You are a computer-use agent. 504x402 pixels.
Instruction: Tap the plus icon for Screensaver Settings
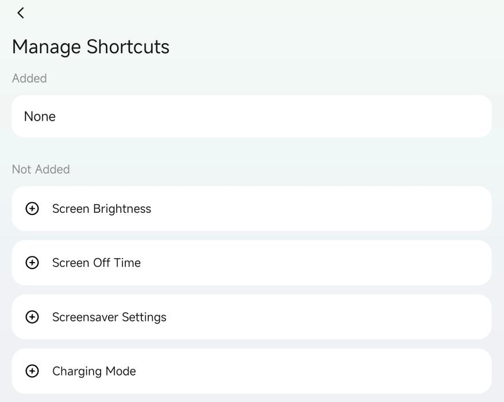point(32,317)
